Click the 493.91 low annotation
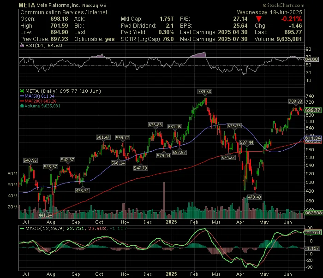This screenshot has width=323, height=278. click(x=83, y=191)
